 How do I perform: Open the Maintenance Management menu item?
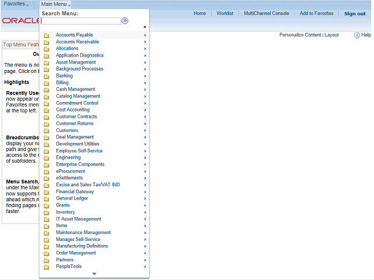[x=83, y=232]
